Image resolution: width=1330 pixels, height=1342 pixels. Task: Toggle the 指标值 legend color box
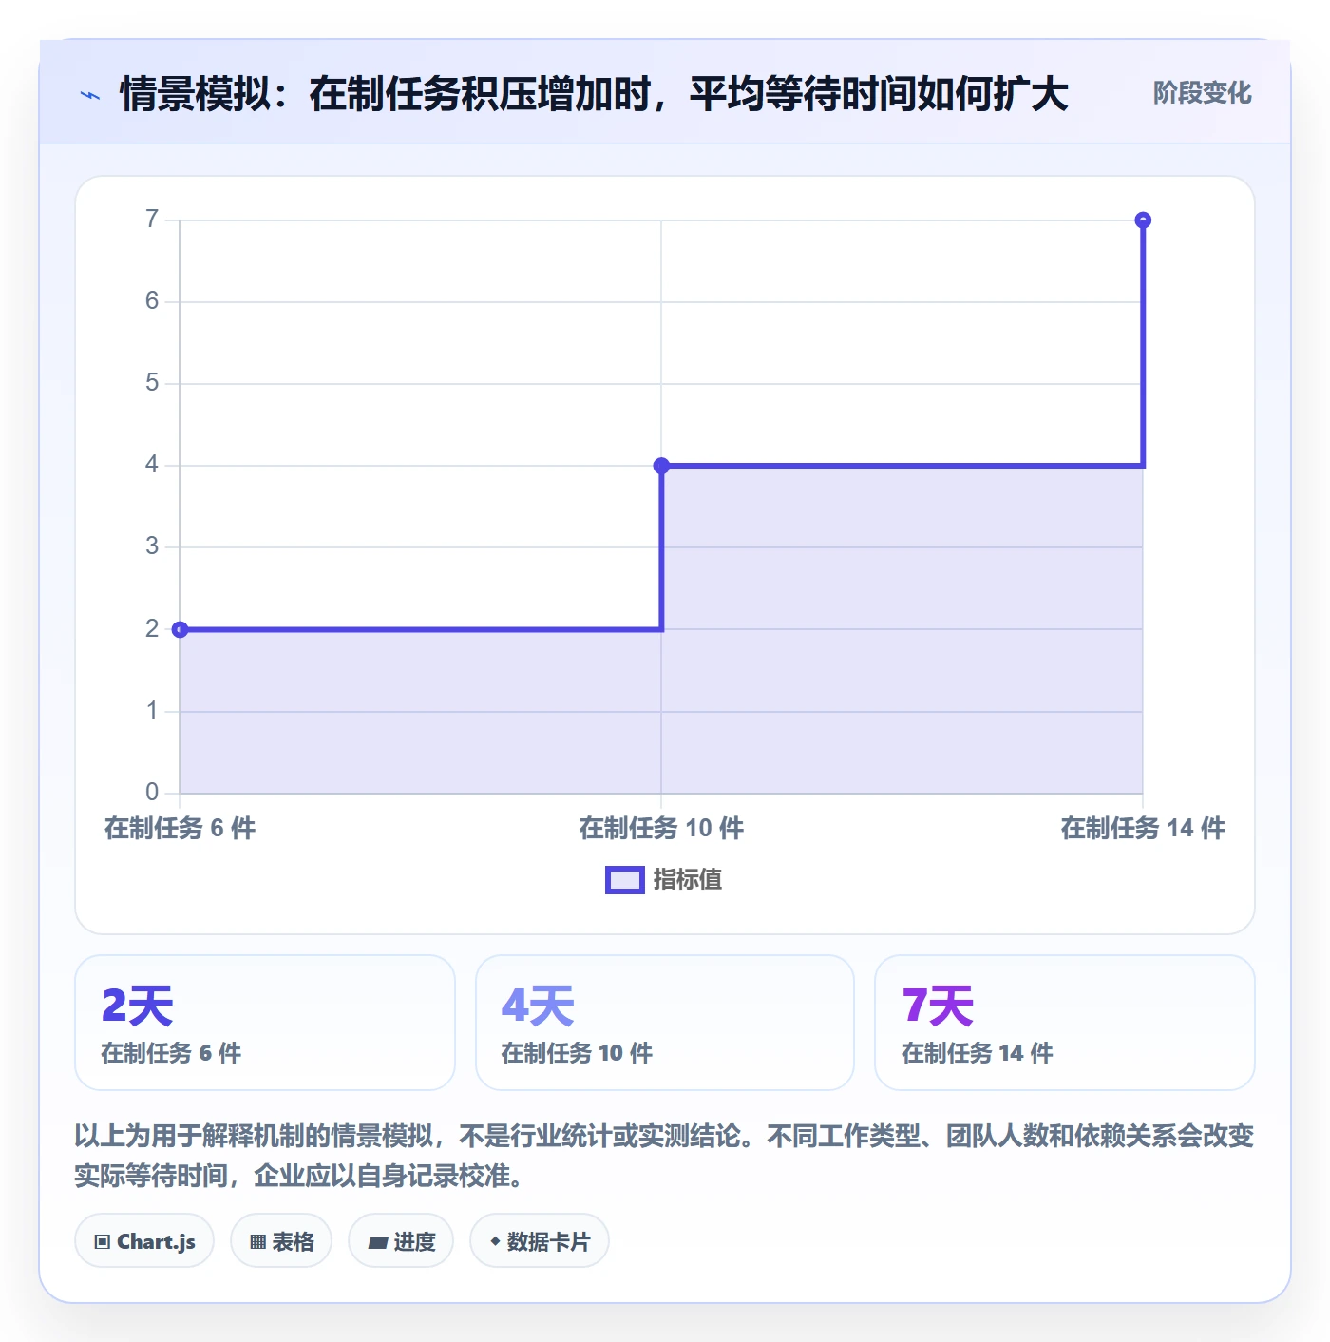point(625,880)
